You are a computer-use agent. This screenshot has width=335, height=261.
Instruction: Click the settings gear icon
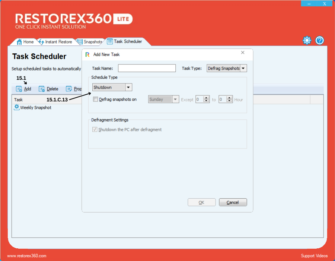307,41
